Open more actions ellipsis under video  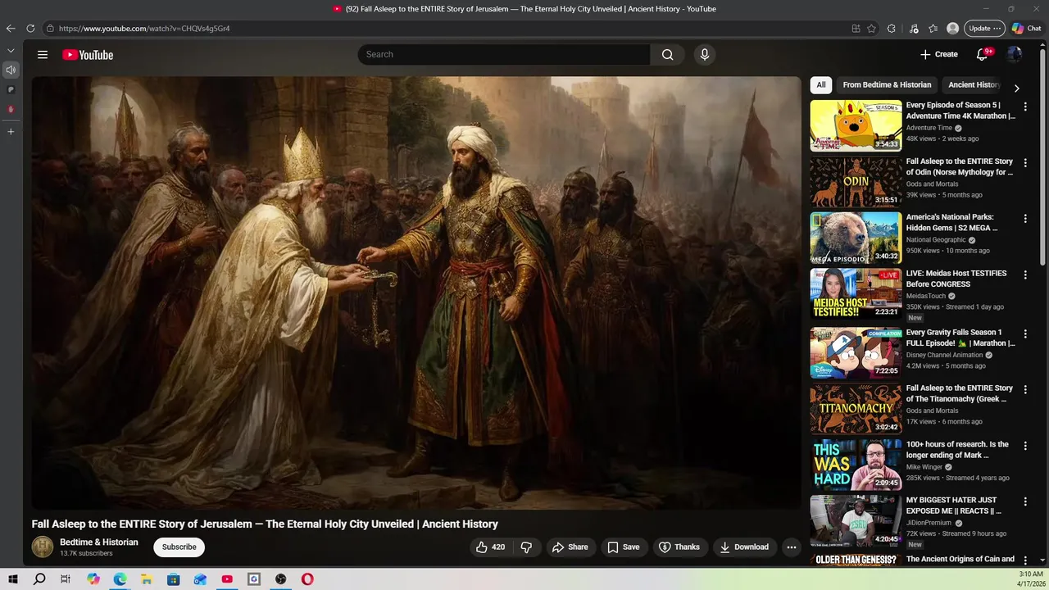[x=792, y=547]
